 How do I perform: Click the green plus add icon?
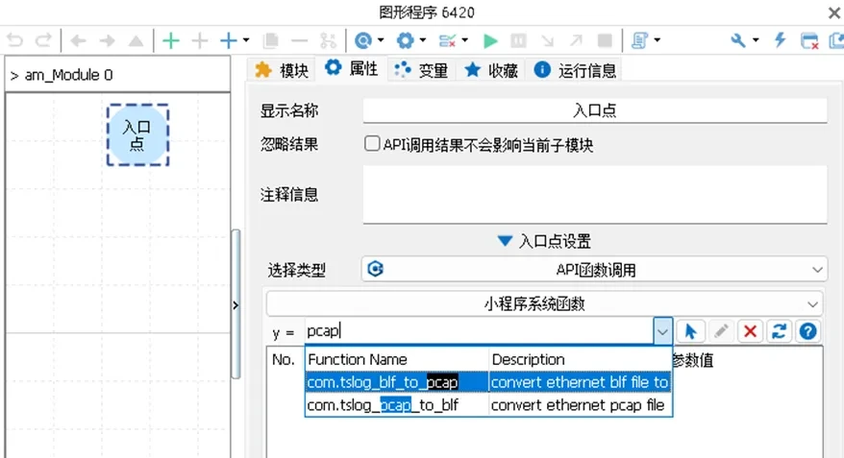point(171,40)
